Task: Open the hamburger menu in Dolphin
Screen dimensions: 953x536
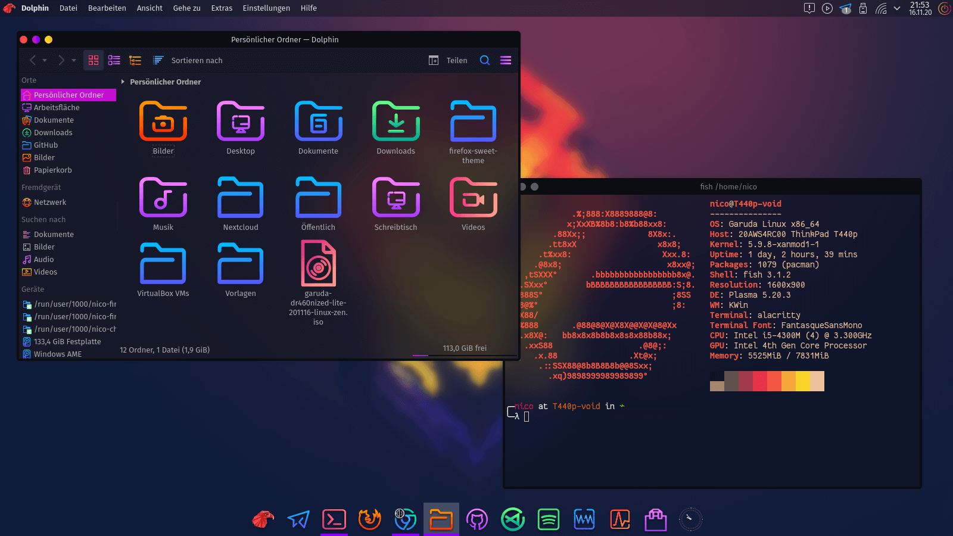Action: click(505, 60)
